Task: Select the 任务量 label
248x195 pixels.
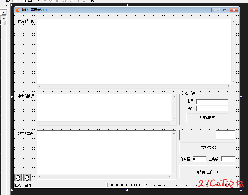Action: 185,159
